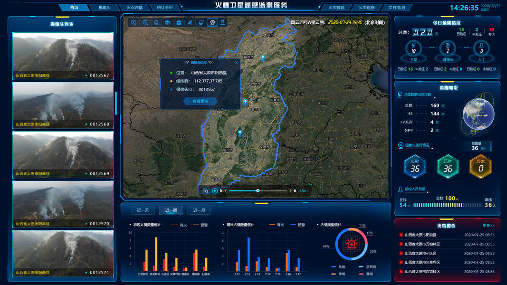Open the briefcase toolbox icon

click(179, 22)
